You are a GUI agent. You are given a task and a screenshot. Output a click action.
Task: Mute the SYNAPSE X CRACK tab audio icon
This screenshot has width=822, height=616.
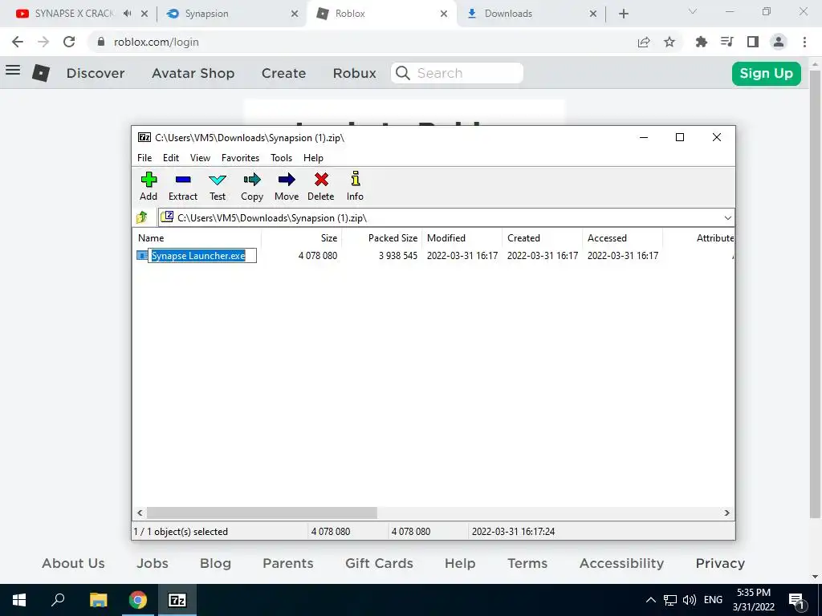[x=127, y=14]
